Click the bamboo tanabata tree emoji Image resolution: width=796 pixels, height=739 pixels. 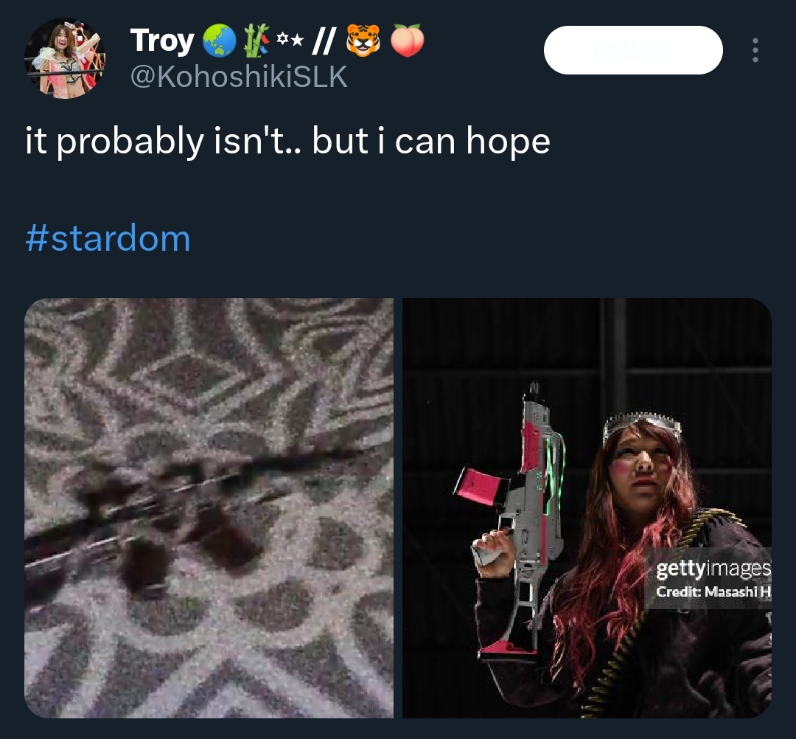[256, 41]
